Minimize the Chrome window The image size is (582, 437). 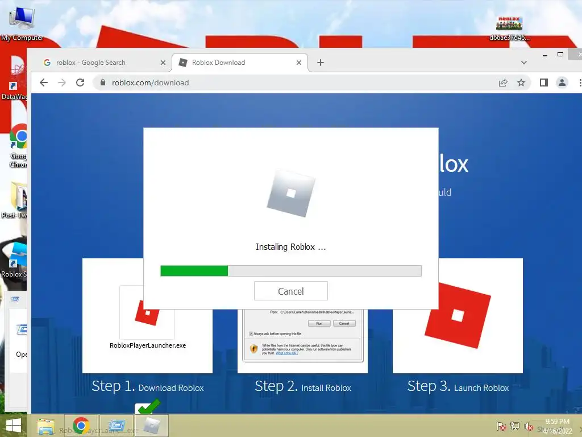pyautogui.click(x=545, y=55)
